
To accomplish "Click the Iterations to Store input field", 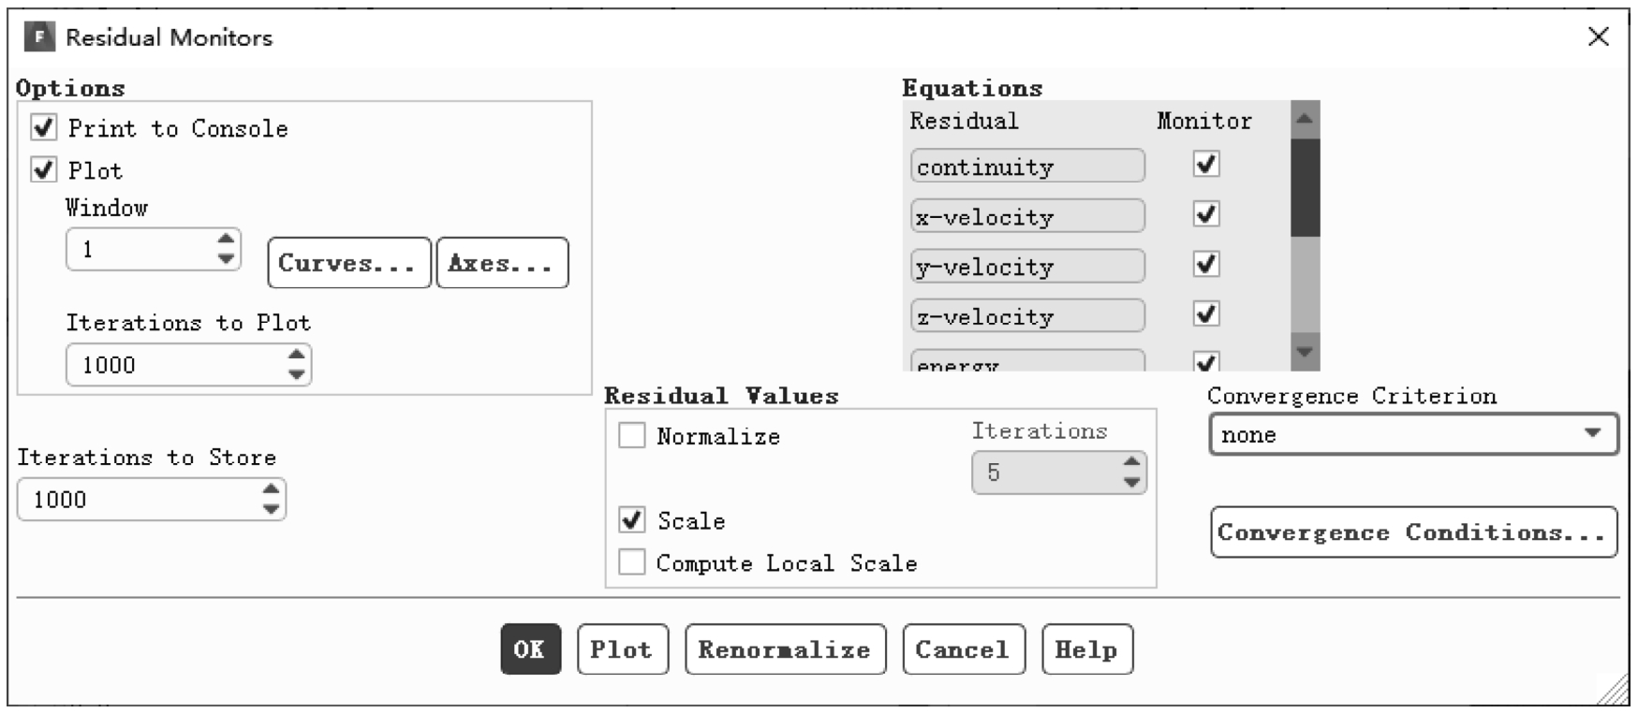I will pos(140,500).
